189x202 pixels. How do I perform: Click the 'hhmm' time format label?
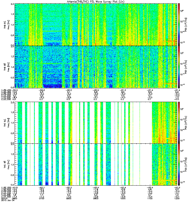[x=4, y=198]
